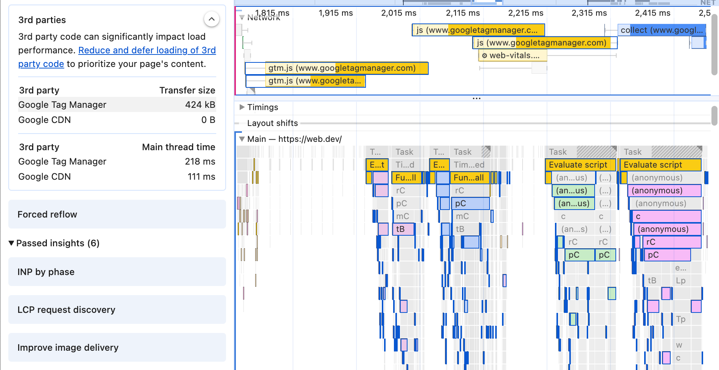Select the js (www.googletagmanager.com) network request
719x370 pixels.
tap(541, 43)
